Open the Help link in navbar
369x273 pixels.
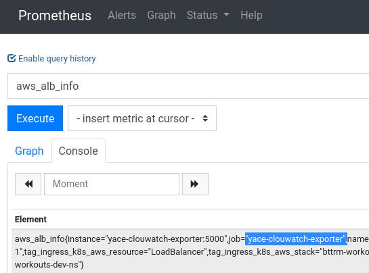point(251,16)
